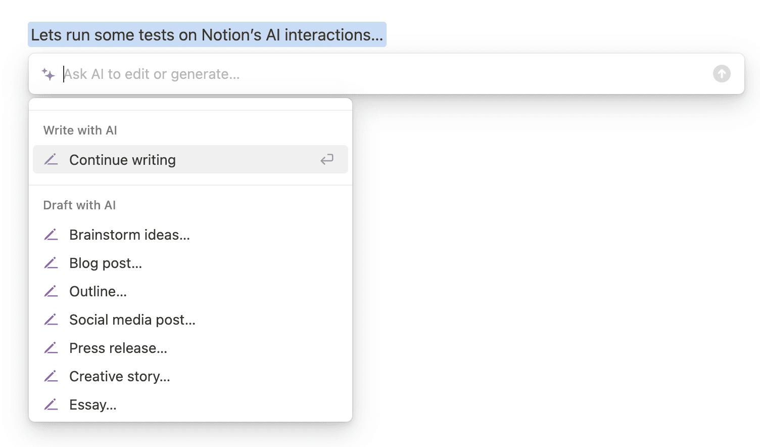Click the highlighted text 'Lets run some tests on Notion's AI interactions...'
760x447 pixels.
pyautogui.click(x=207, y=34)
